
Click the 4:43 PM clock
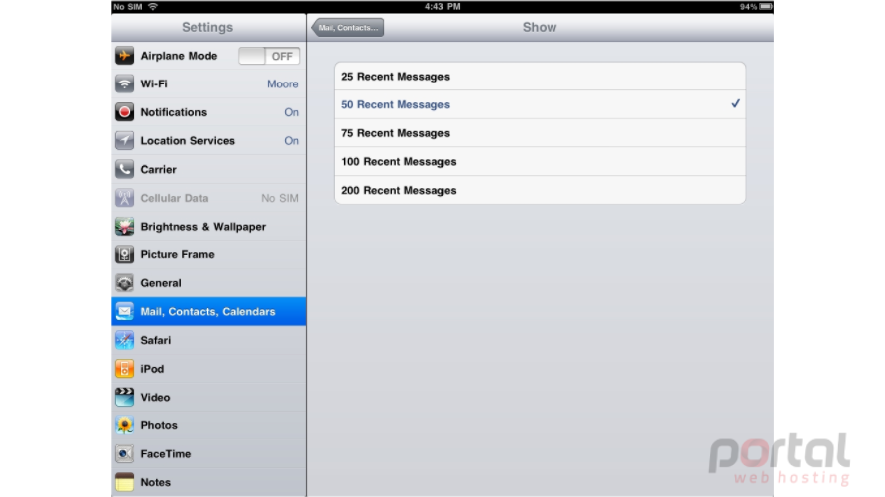442,7
